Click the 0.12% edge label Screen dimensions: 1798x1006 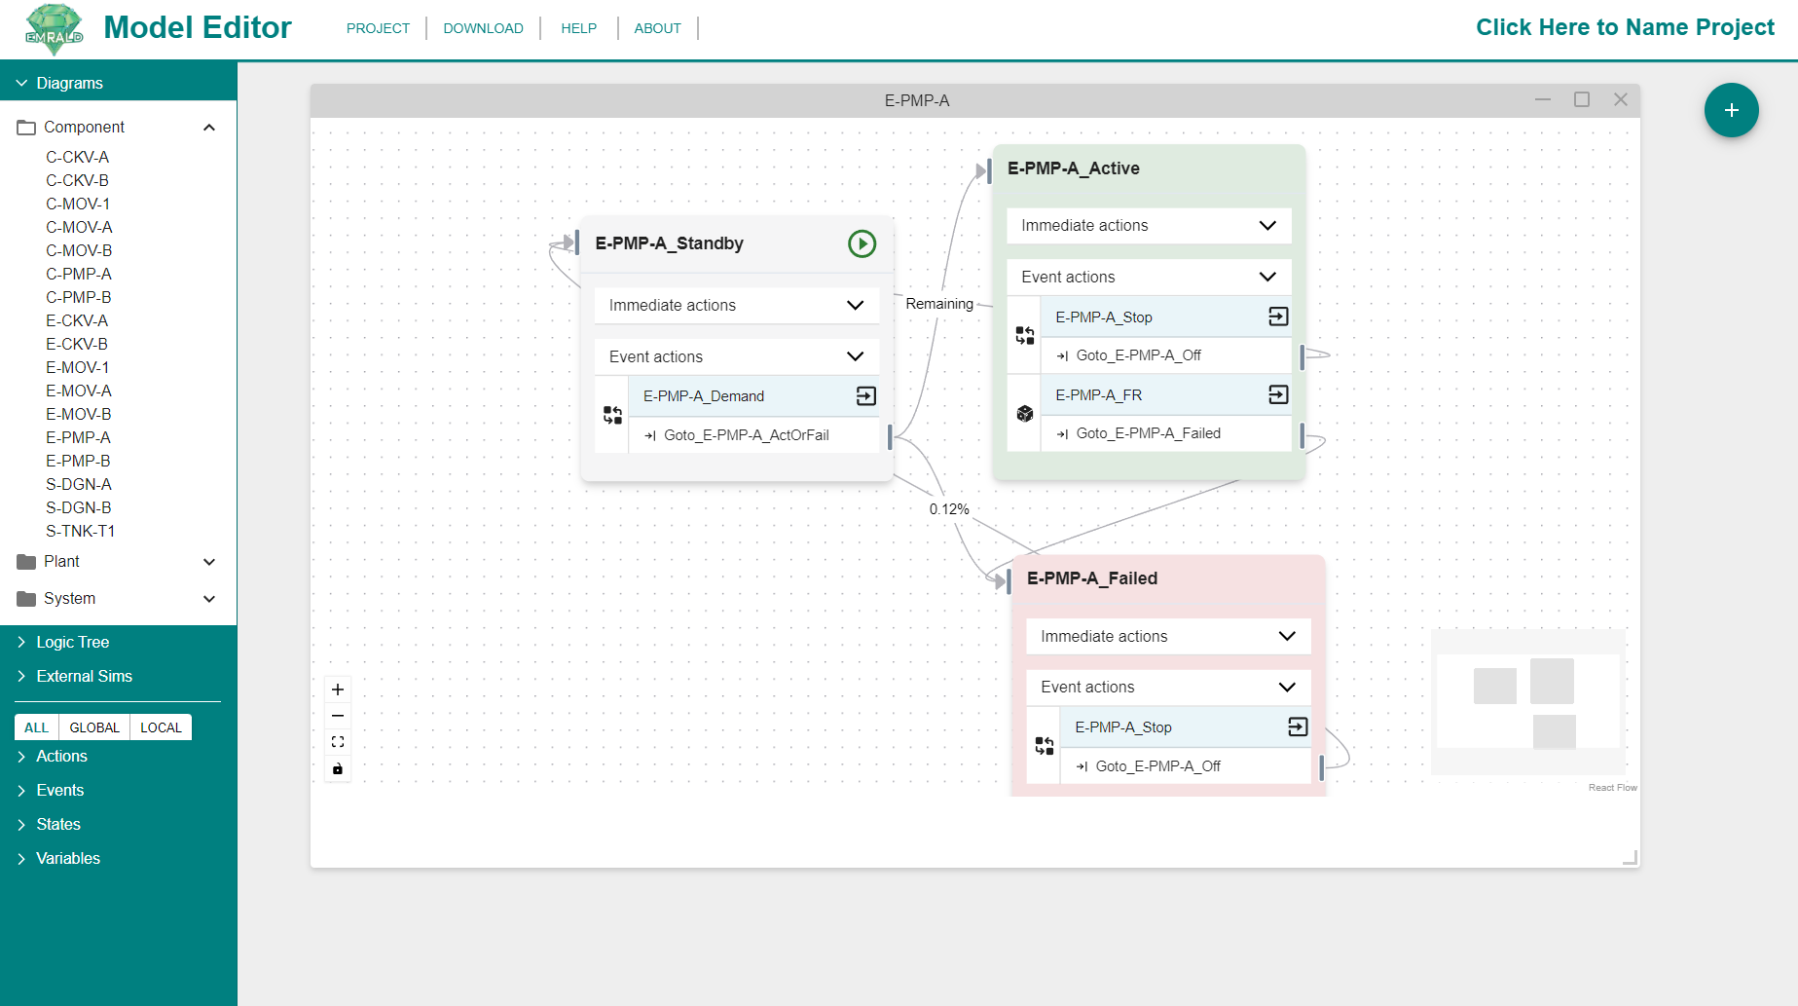tap(949, 509)
